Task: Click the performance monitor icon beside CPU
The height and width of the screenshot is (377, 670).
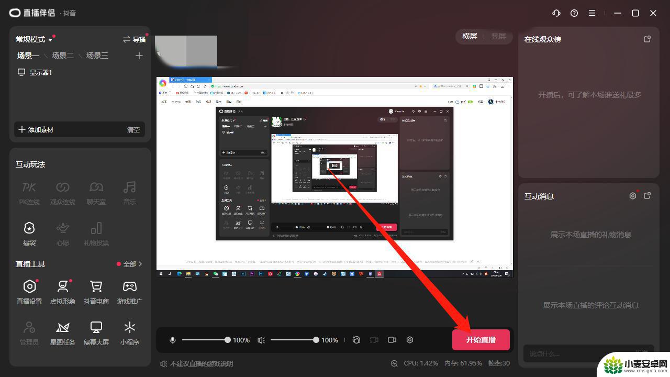Action: coord(394,363)
